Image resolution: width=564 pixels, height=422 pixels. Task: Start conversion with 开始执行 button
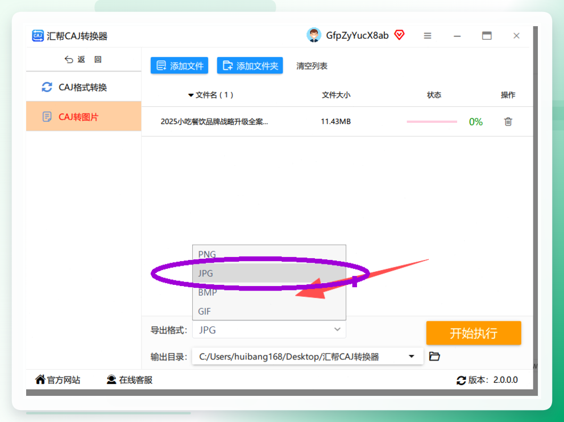coord(474,333)
